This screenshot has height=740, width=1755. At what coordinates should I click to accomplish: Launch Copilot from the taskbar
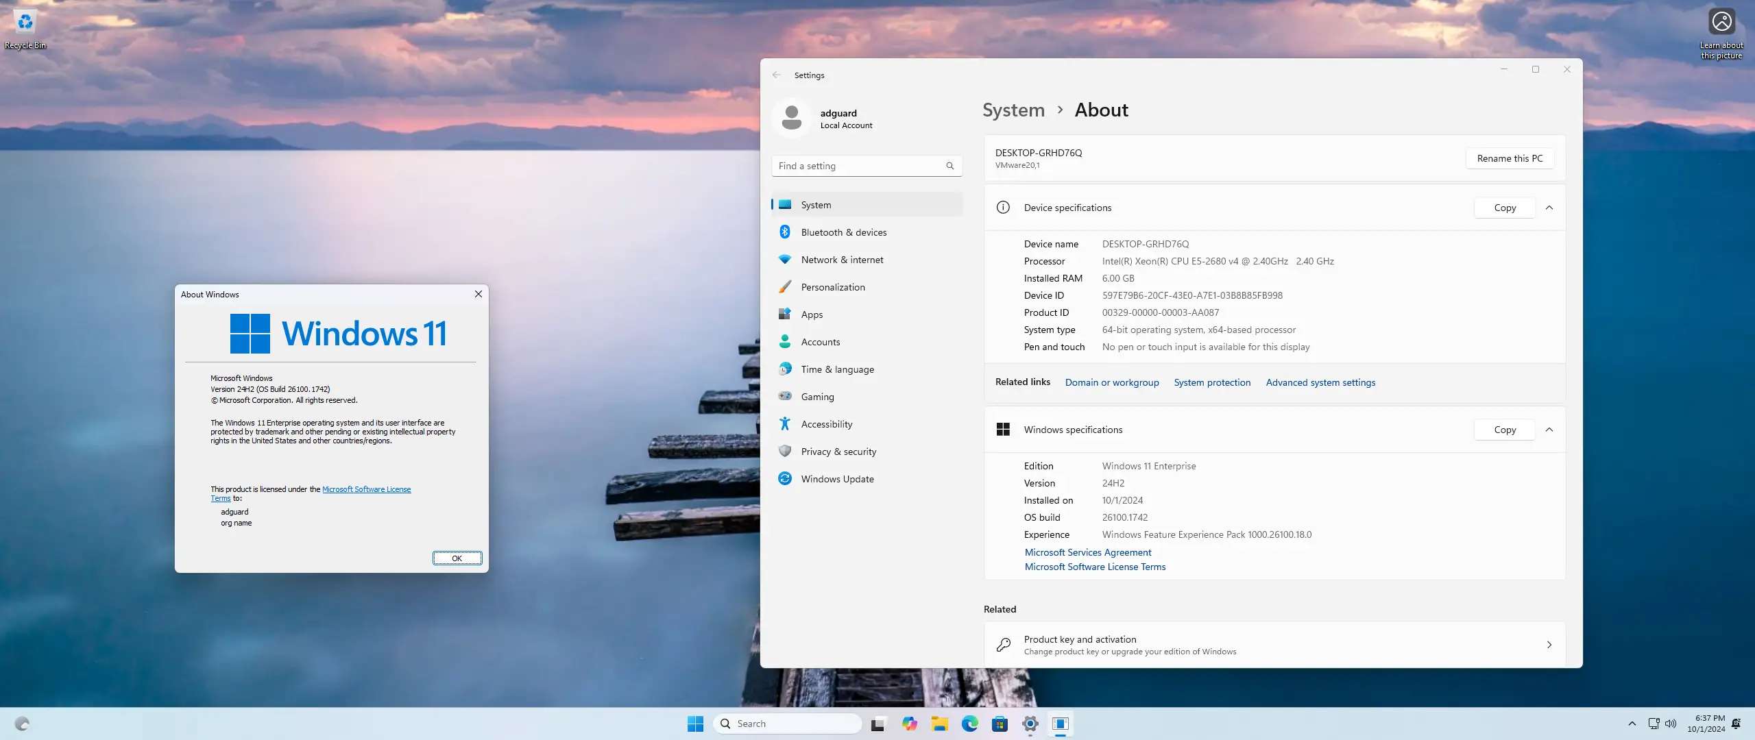[909, 724]
